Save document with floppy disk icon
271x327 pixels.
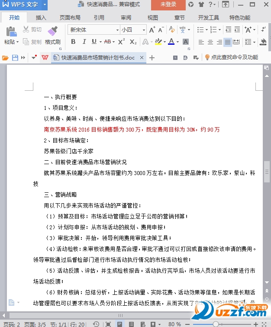pyautogui.click(x=15, y=58)
